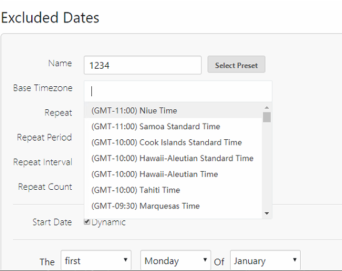
Task: Pick (GMT-10:00) Cook Islands Standard Time
Action: click(173, 142)
